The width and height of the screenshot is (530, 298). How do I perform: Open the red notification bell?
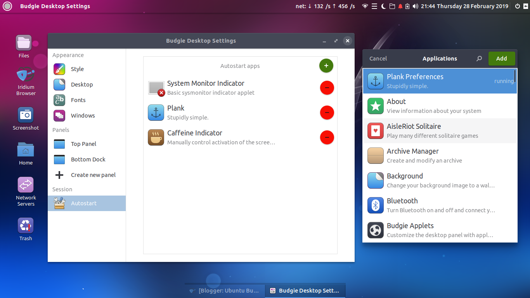[x=400, y=6]
